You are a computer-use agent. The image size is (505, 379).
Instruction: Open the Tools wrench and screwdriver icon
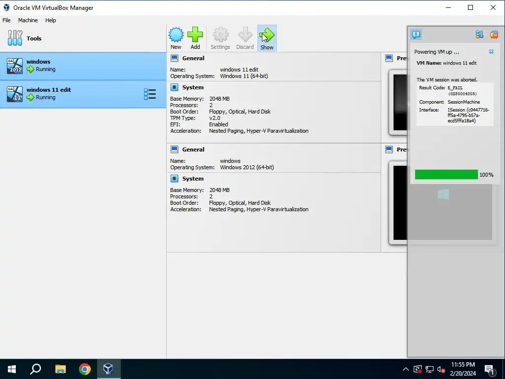point(15,38)
